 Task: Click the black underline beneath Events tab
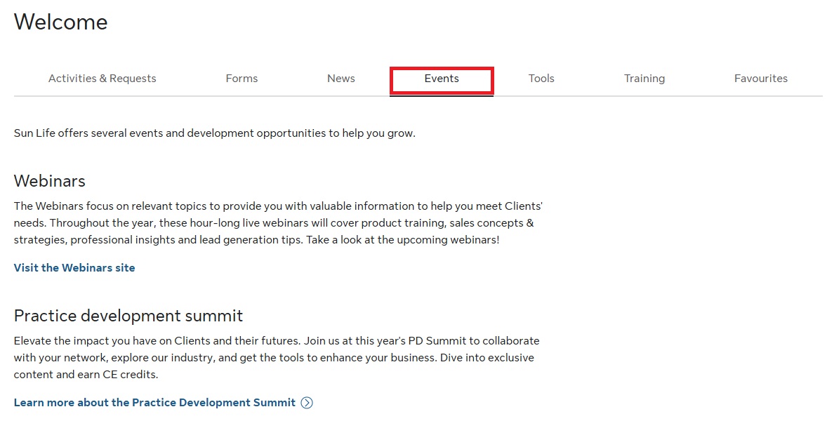coord(442,95)
